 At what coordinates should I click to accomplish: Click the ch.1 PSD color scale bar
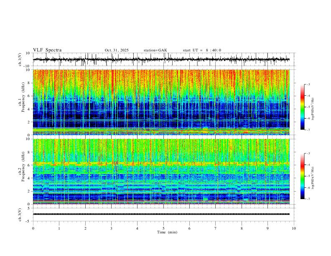pos(303,107)
